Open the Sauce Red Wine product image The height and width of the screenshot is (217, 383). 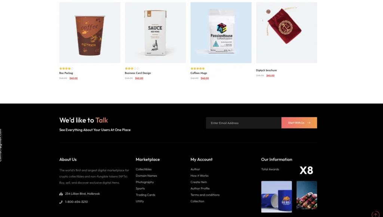click(x=155, y=32)
